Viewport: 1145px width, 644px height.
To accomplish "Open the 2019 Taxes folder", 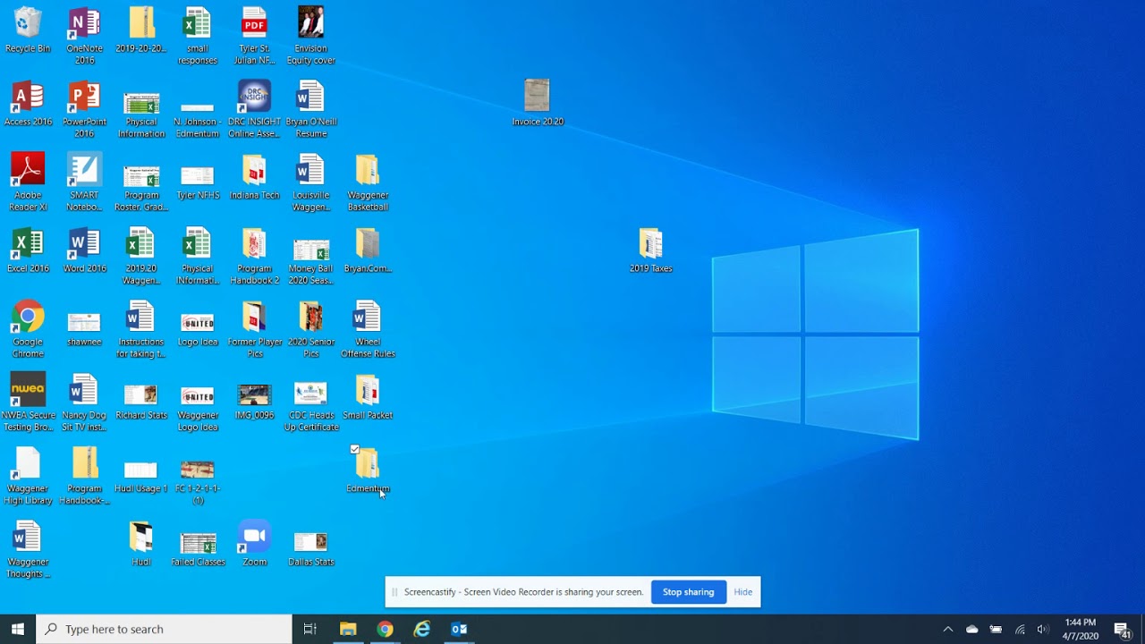I will pos(650,250).
